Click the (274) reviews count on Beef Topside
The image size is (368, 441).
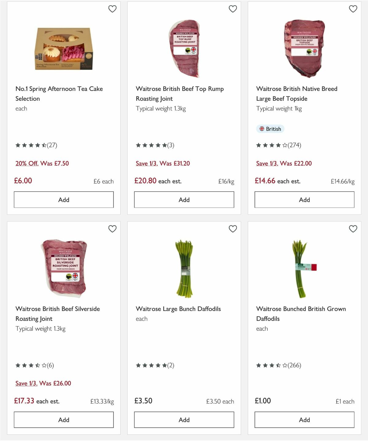coord(294,145)
